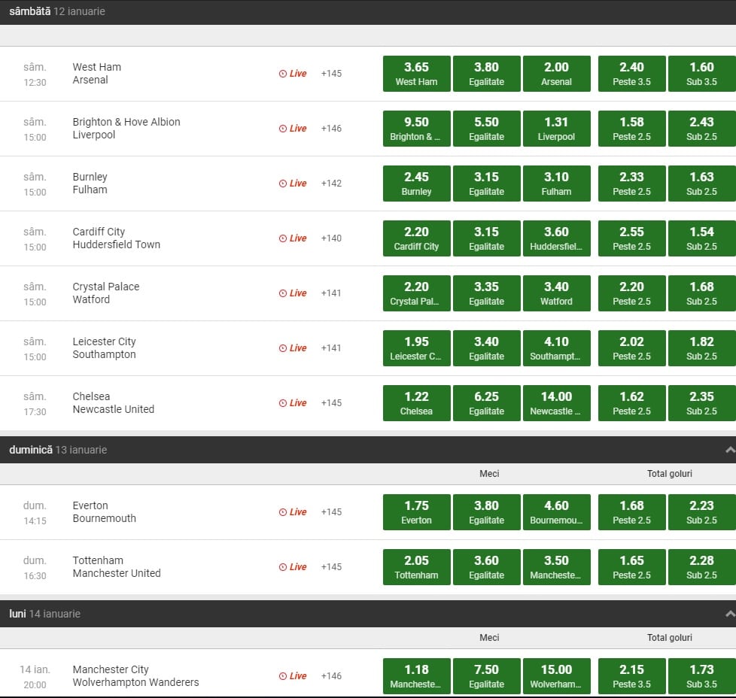Open the Tottenham vs Manchester United match
736x698 pixels.
click(x=117, y=567)
